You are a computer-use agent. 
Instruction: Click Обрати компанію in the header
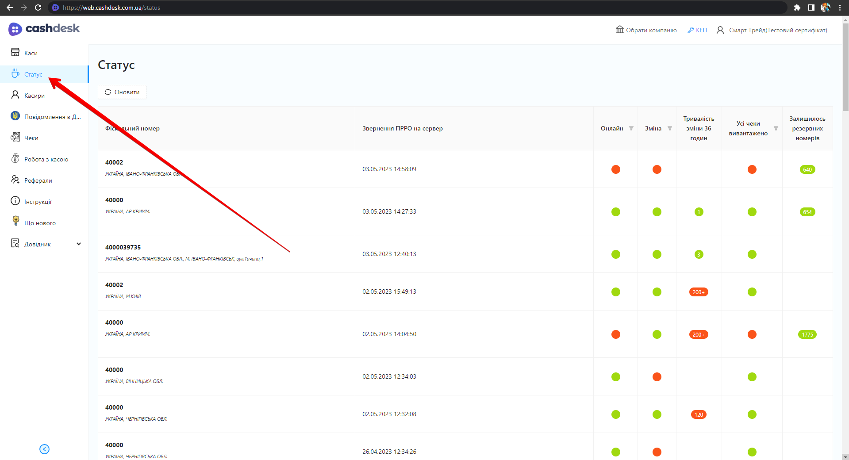click(646, 30)
